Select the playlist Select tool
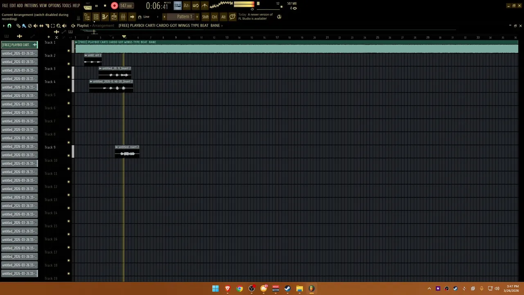524x295 pixels. (52, 26)
